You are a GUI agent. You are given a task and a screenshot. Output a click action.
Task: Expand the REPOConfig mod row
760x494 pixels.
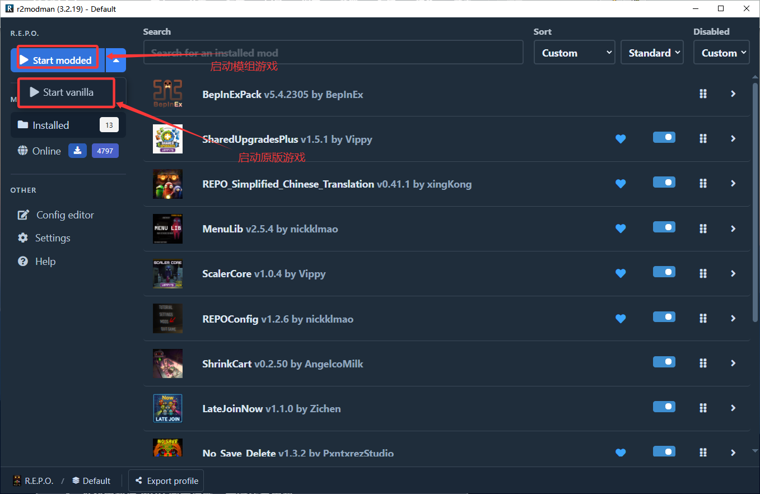(733, 319)
